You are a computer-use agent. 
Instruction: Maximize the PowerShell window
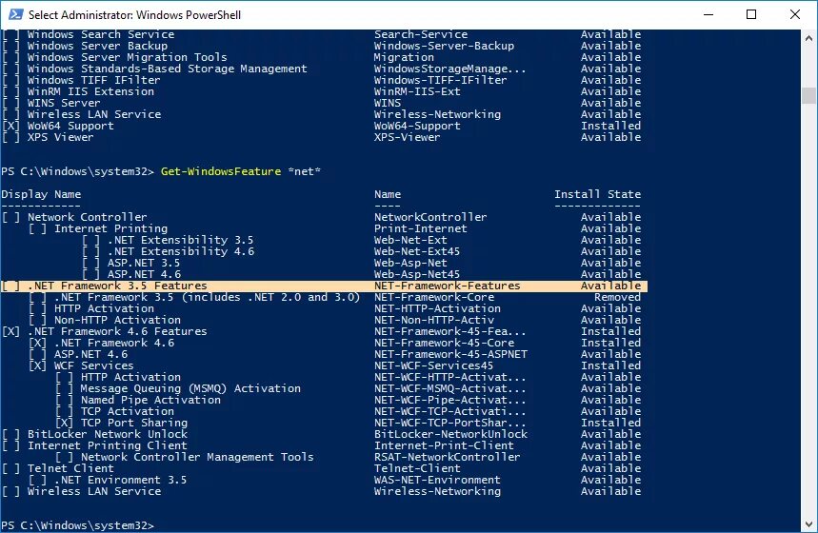coord(751,14)
